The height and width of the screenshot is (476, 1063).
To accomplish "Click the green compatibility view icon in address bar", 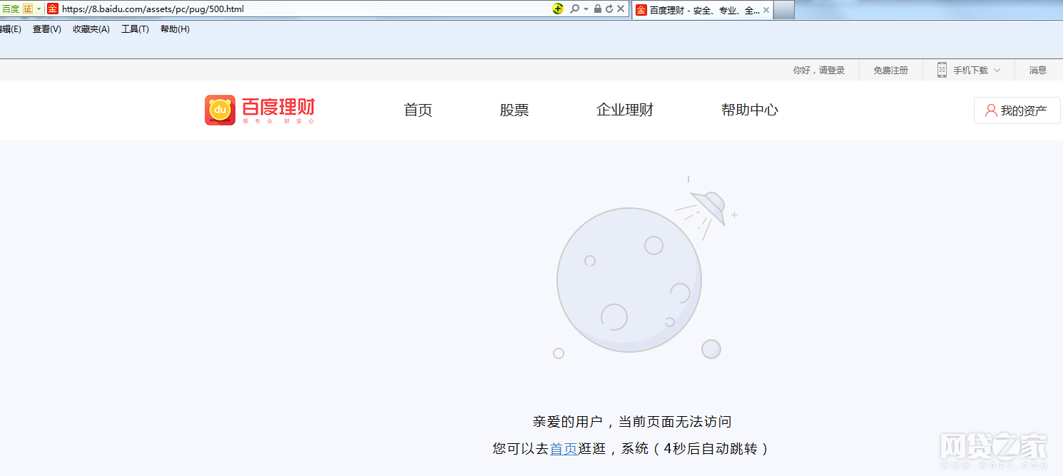I will click(558, 9).
